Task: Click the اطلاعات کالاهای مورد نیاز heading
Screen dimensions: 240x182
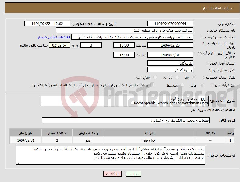Action: pyautogui.click(x=213, y=110)
